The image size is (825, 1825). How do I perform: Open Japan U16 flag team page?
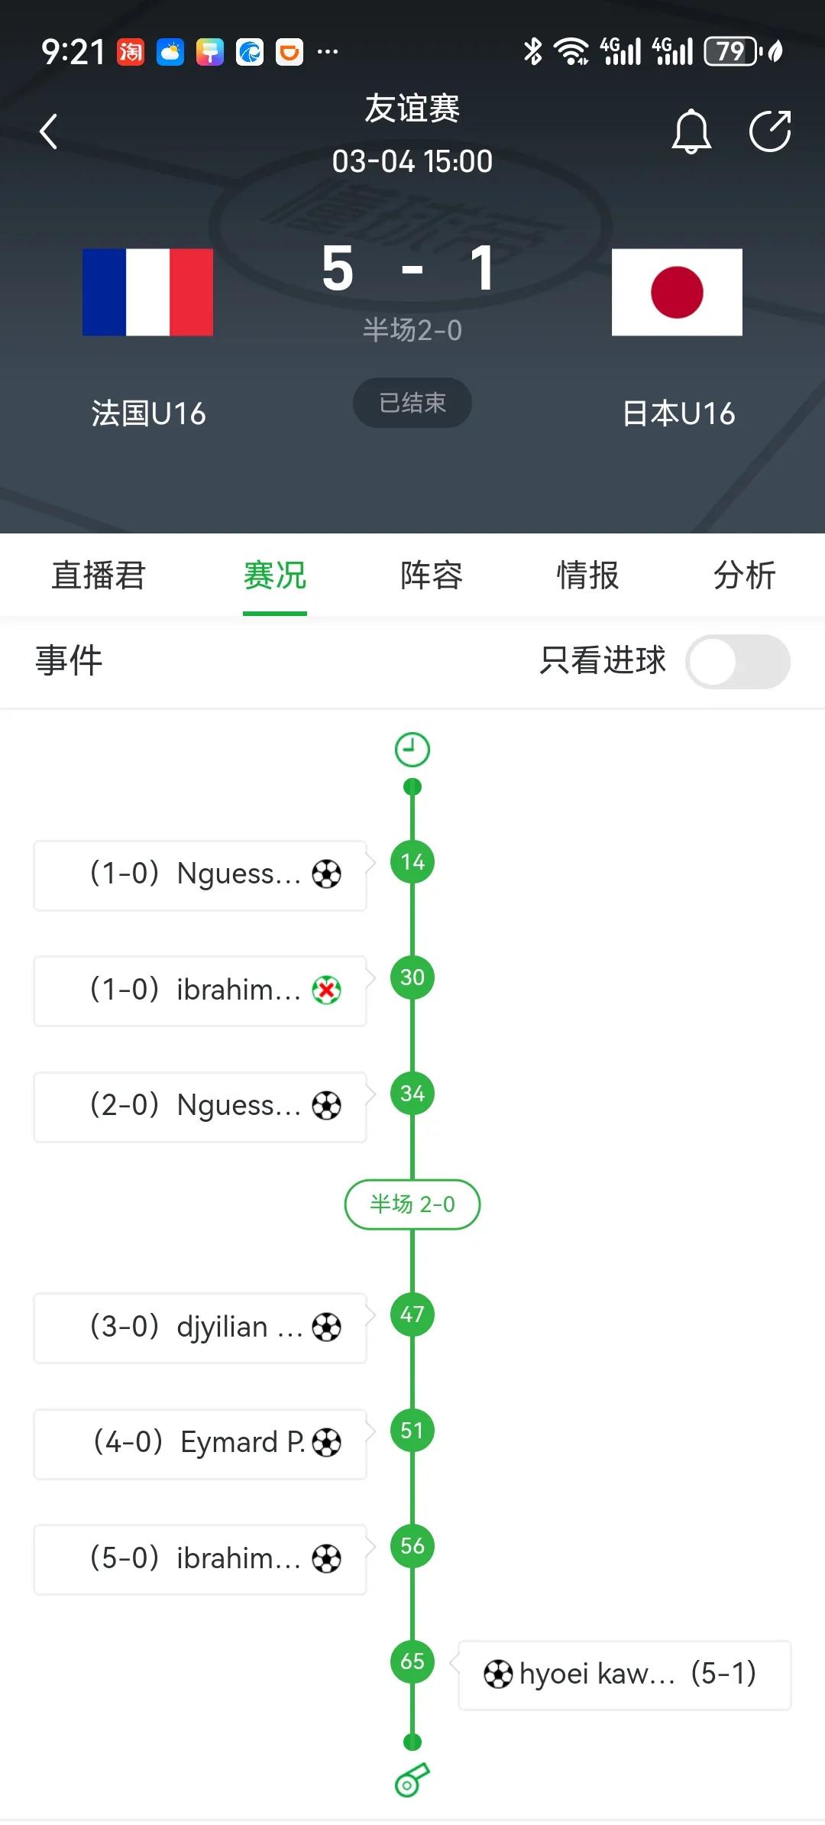[x=677, y=292]
